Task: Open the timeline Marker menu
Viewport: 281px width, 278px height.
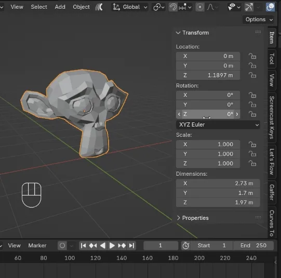Action: click(37, 245)
